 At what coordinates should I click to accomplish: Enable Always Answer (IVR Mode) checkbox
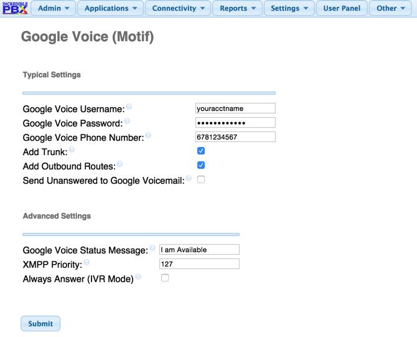(x=165, y=278)
